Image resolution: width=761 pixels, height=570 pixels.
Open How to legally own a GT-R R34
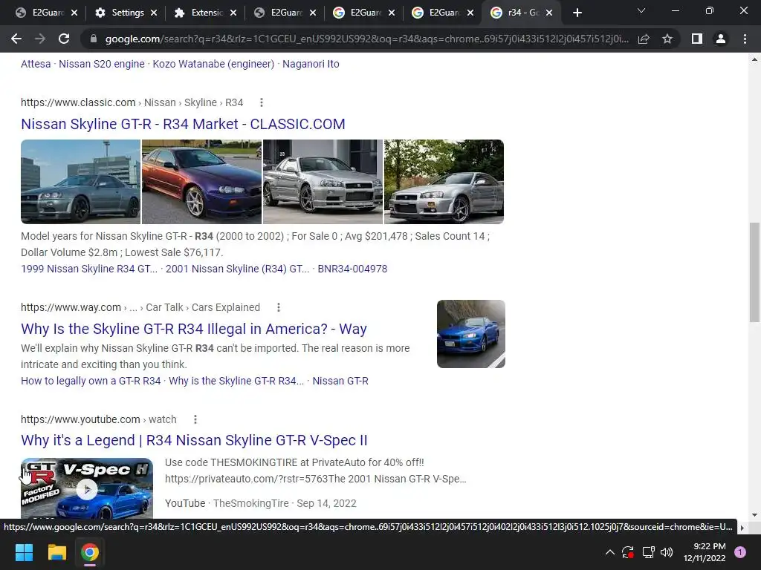91,381
